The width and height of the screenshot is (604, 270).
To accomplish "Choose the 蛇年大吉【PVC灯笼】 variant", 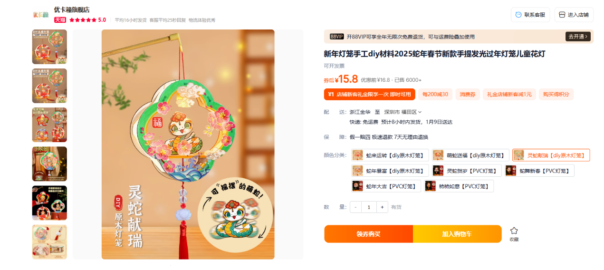I will click(x=386, y=186).
